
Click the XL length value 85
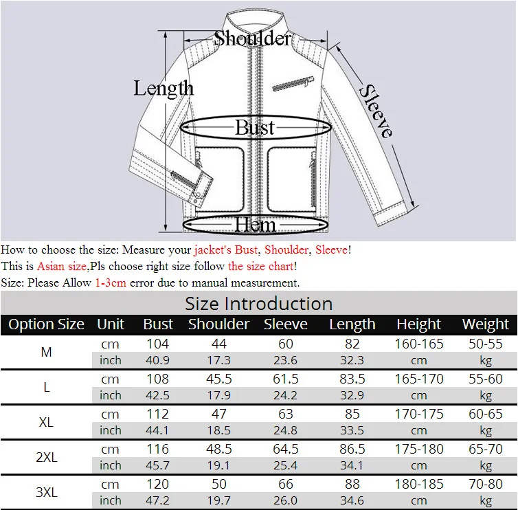[352, 414]
